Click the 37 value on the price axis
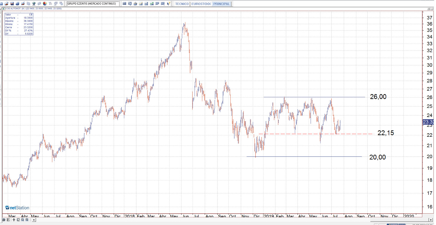 (429, 18)
